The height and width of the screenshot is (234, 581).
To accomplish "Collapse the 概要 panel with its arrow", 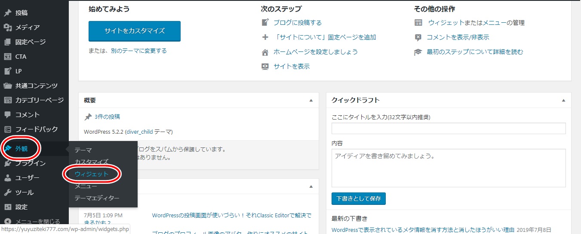I will click(x=311, y=100).
